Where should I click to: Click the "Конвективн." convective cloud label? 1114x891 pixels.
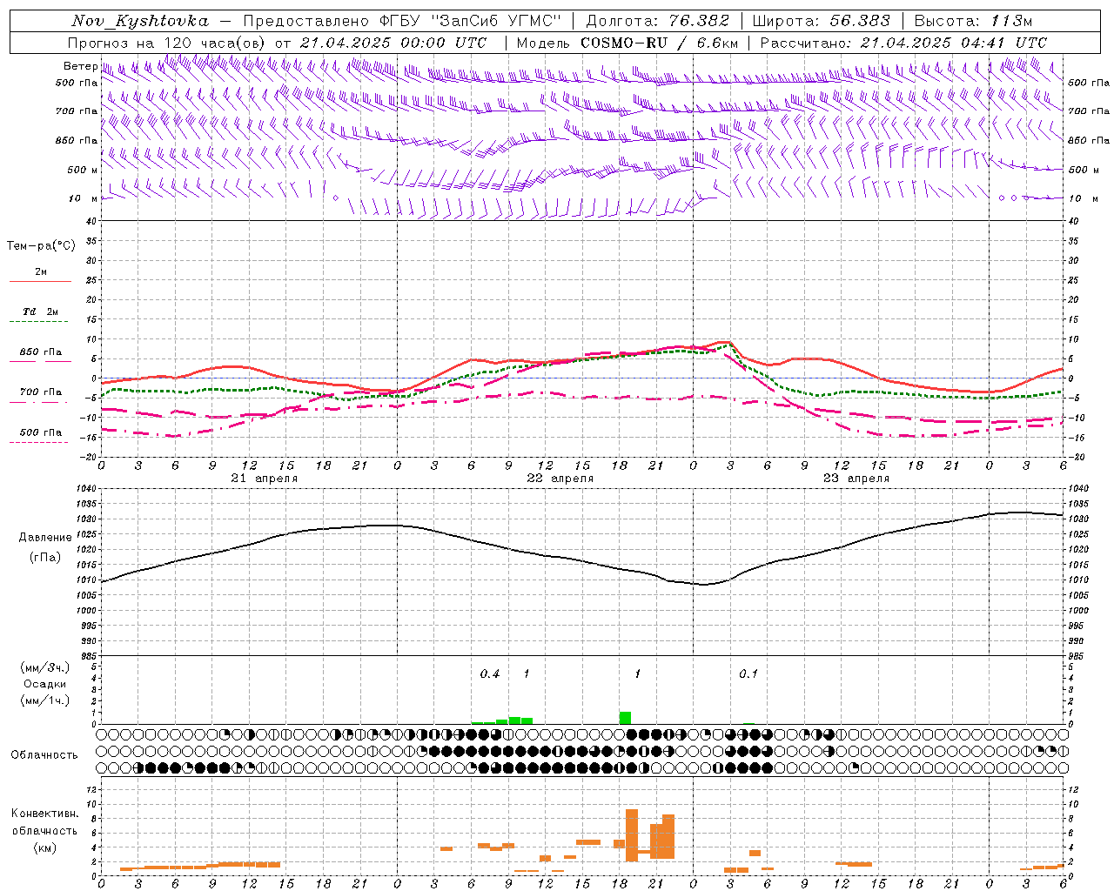coord(45,814)
